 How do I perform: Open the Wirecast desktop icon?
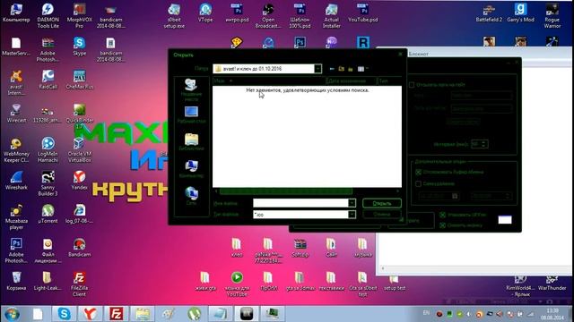tap(16, 114)
